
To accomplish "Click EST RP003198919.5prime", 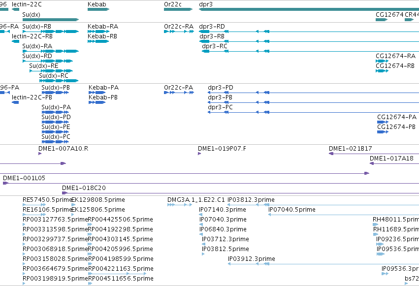I will click(24, 284).
